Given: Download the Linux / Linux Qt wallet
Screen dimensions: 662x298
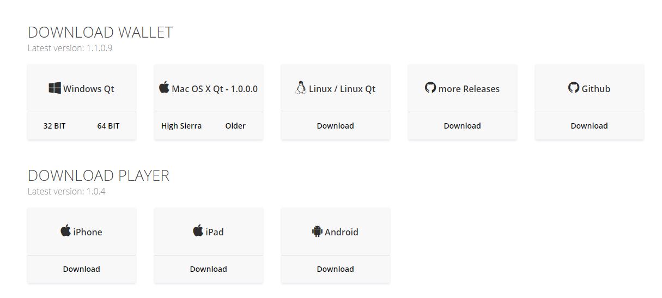Looking at the screenshot, I should (x=336, y=126).
